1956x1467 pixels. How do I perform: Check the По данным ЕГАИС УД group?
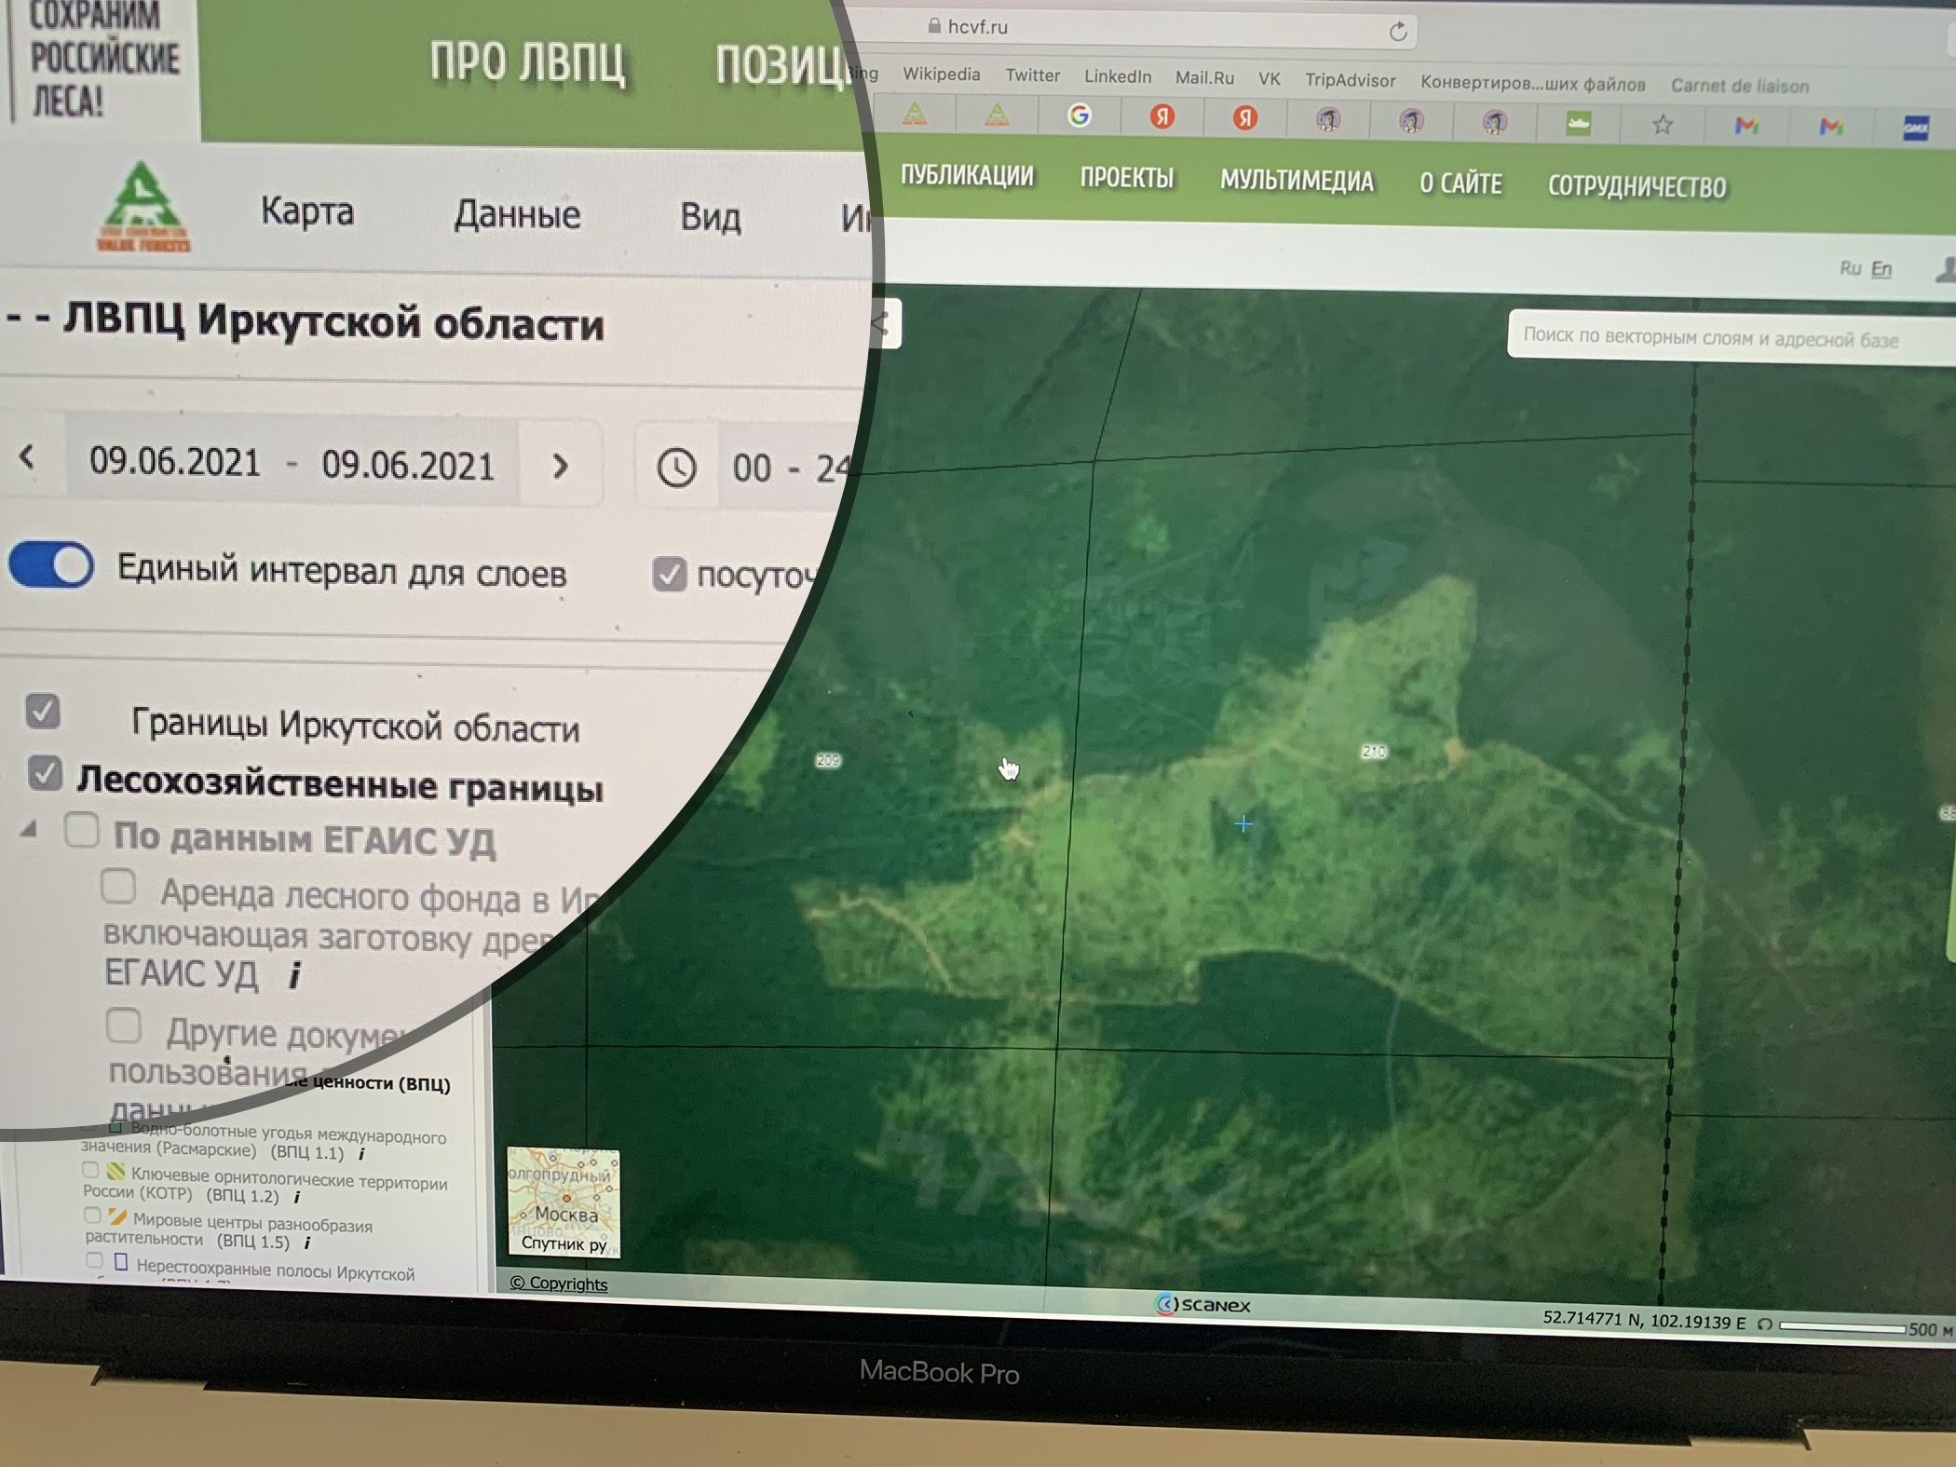click(x=82, y=829)
